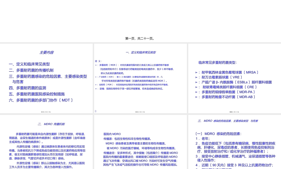Screen dimensions: 281x169
Task: Click the arrow marker before the VRE entry
Action: click(x=196, y=77)
